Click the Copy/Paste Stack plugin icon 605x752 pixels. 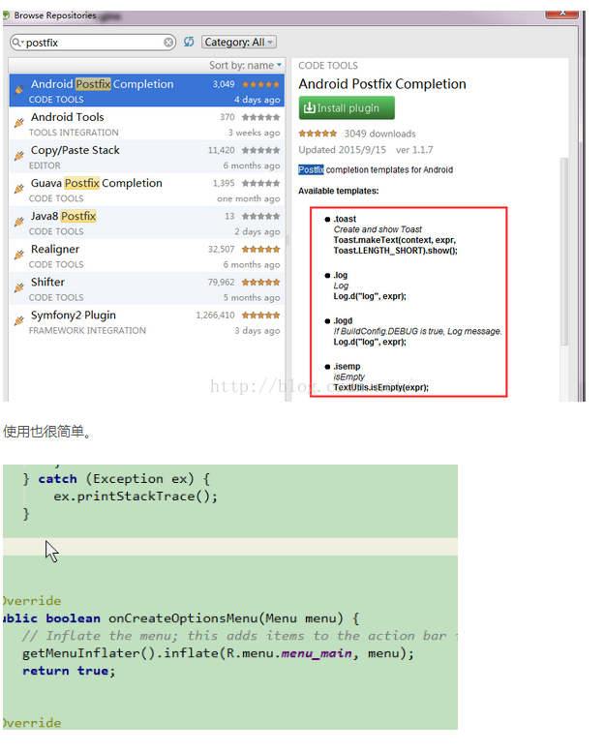click(x=18, y=156)
